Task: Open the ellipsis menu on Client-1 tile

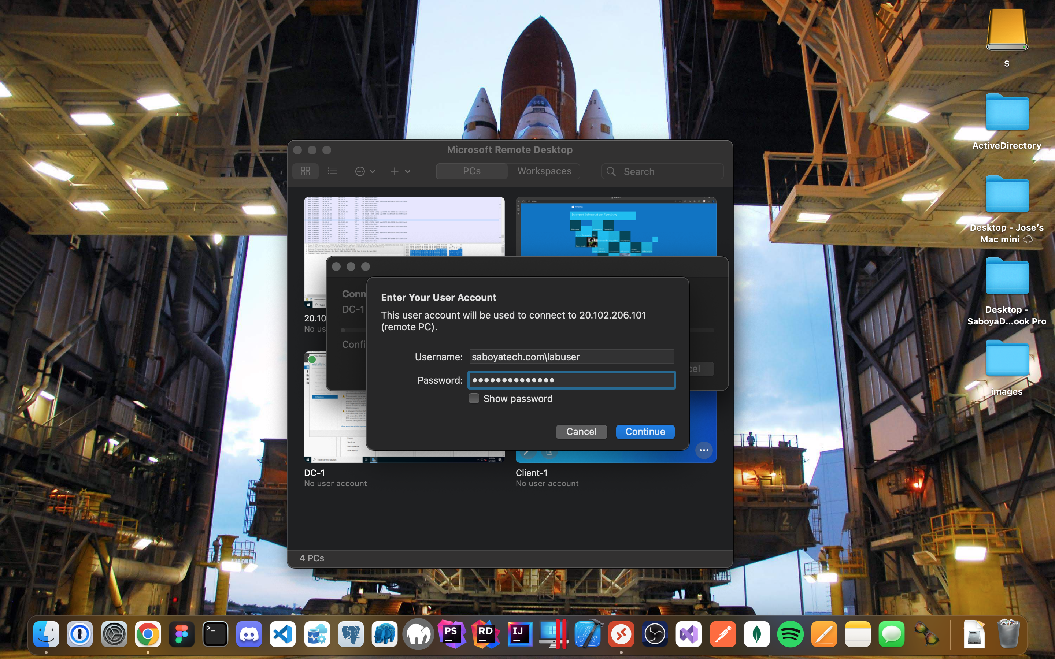Action: (x=704, y=450)
